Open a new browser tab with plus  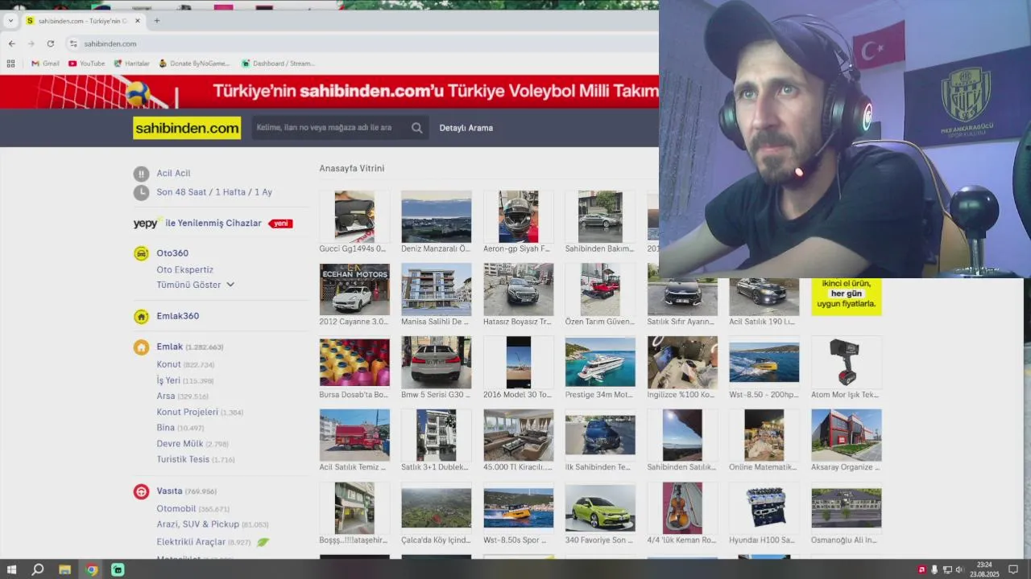[156, 21]
